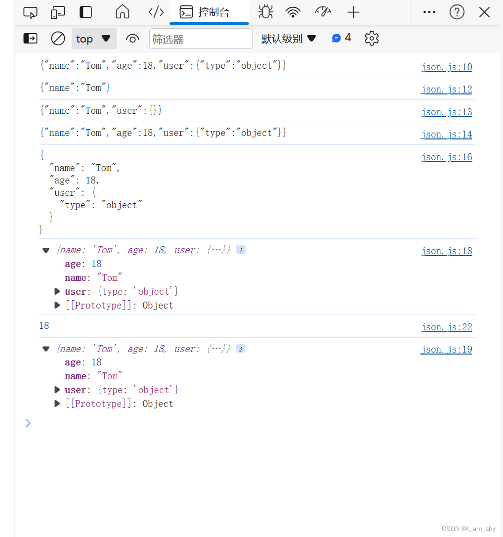Open json.js:22 source link
The image size is (503, 537).
point(447,327)
